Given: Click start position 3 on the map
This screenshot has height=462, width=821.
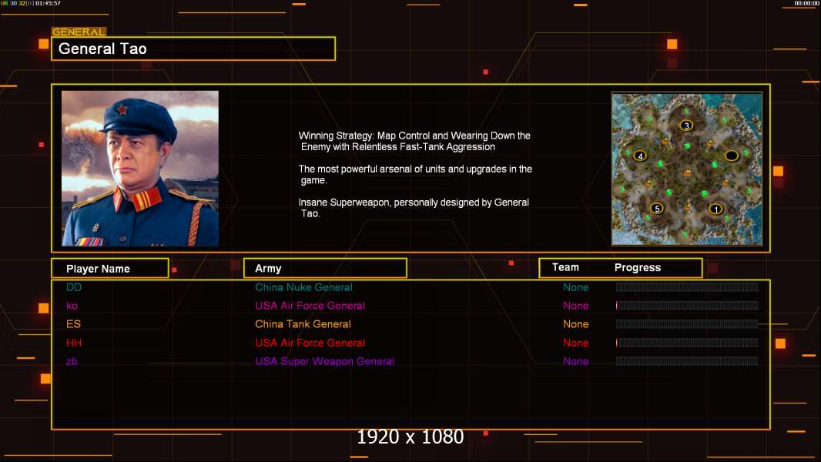Looking at the screenshot, I should coord(686,126).
